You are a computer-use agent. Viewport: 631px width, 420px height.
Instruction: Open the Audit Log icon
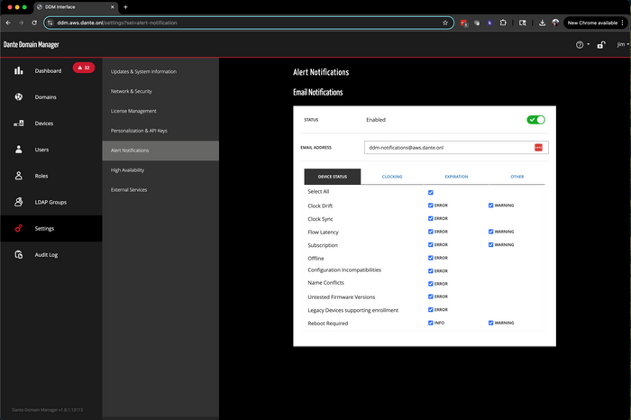tap(19, 255)
